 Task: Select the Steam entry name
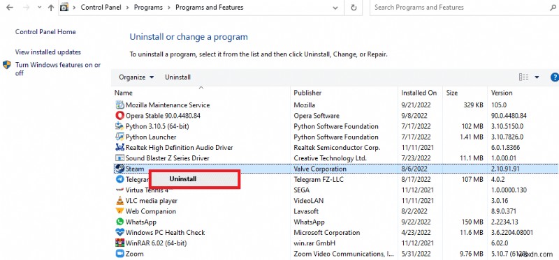point(135,169)
